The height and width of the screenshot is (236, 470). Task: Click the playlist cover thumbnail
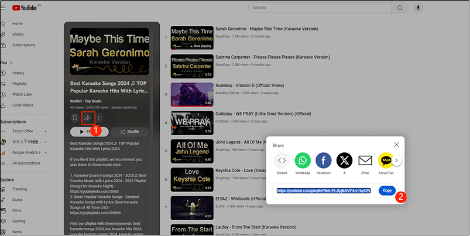pos(109,52)
